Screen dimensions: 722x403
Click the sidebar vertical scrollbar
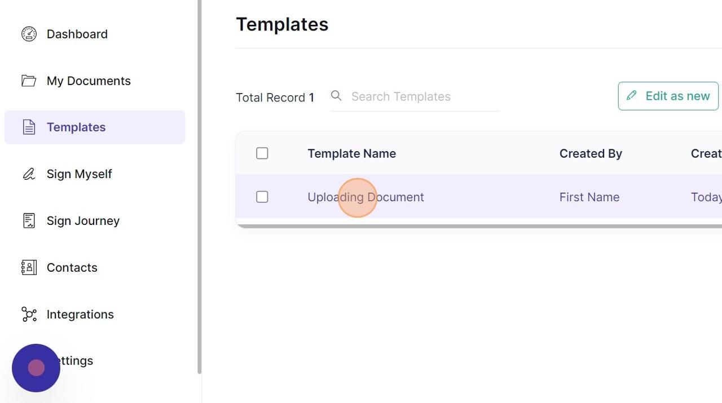pyautogui.click(x=199, y=186)
